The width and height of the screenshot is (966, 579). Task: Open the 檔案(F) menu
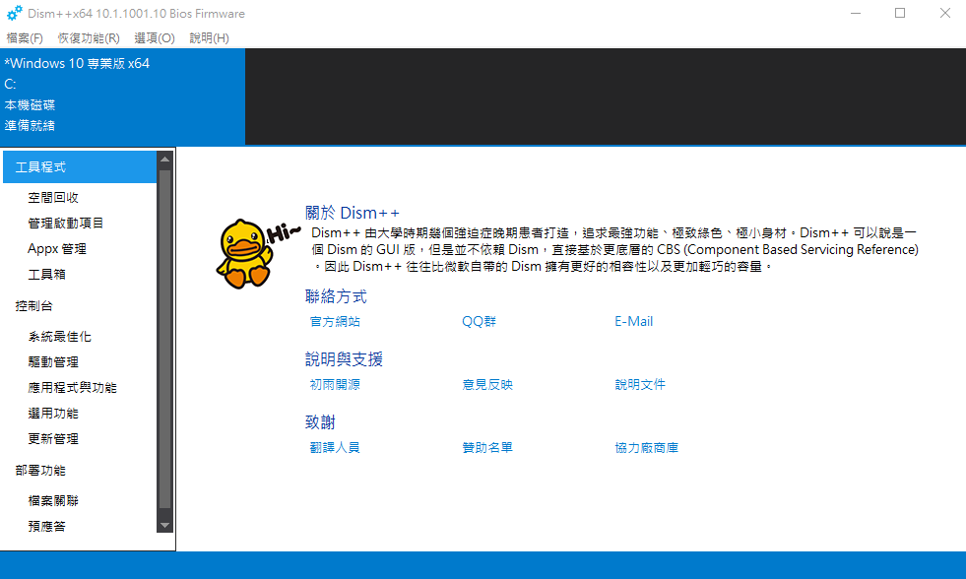[24, 37]
